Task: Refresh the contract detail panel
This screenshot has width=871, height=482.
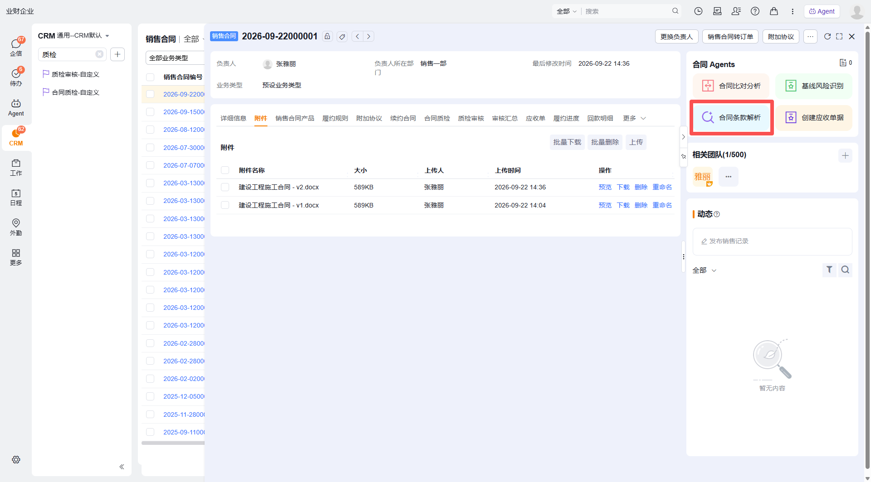Action: (x=827, y=36)
